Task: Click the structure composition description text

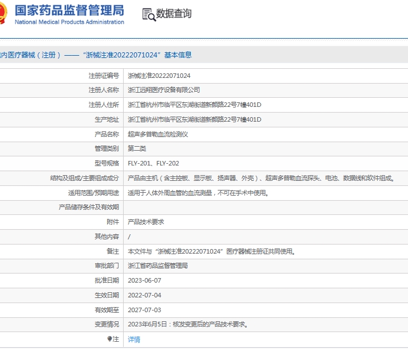Action: 261,178
